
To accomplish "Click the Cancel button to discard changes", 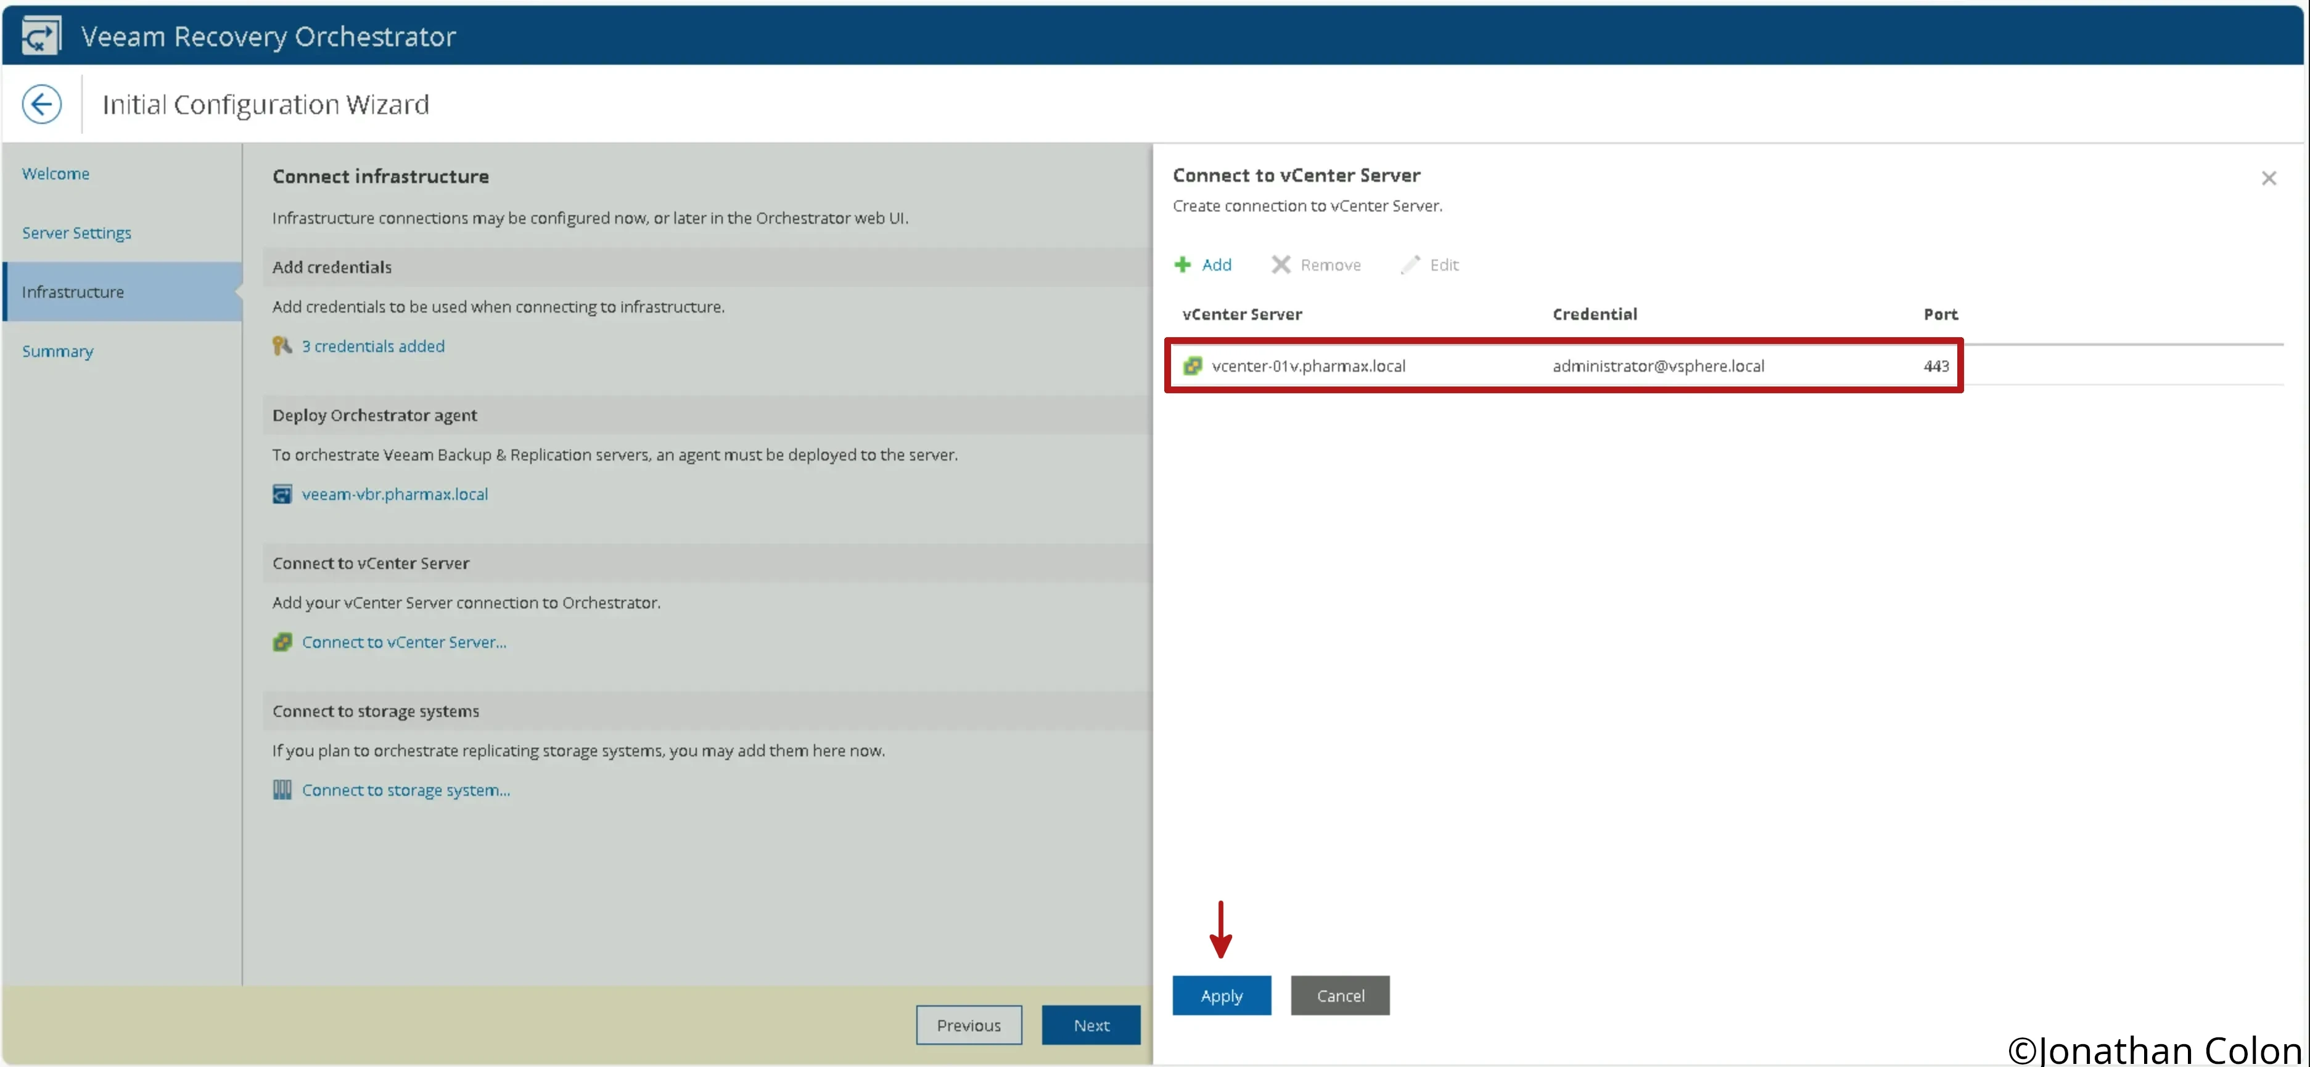I will [x=1339, y=995].
